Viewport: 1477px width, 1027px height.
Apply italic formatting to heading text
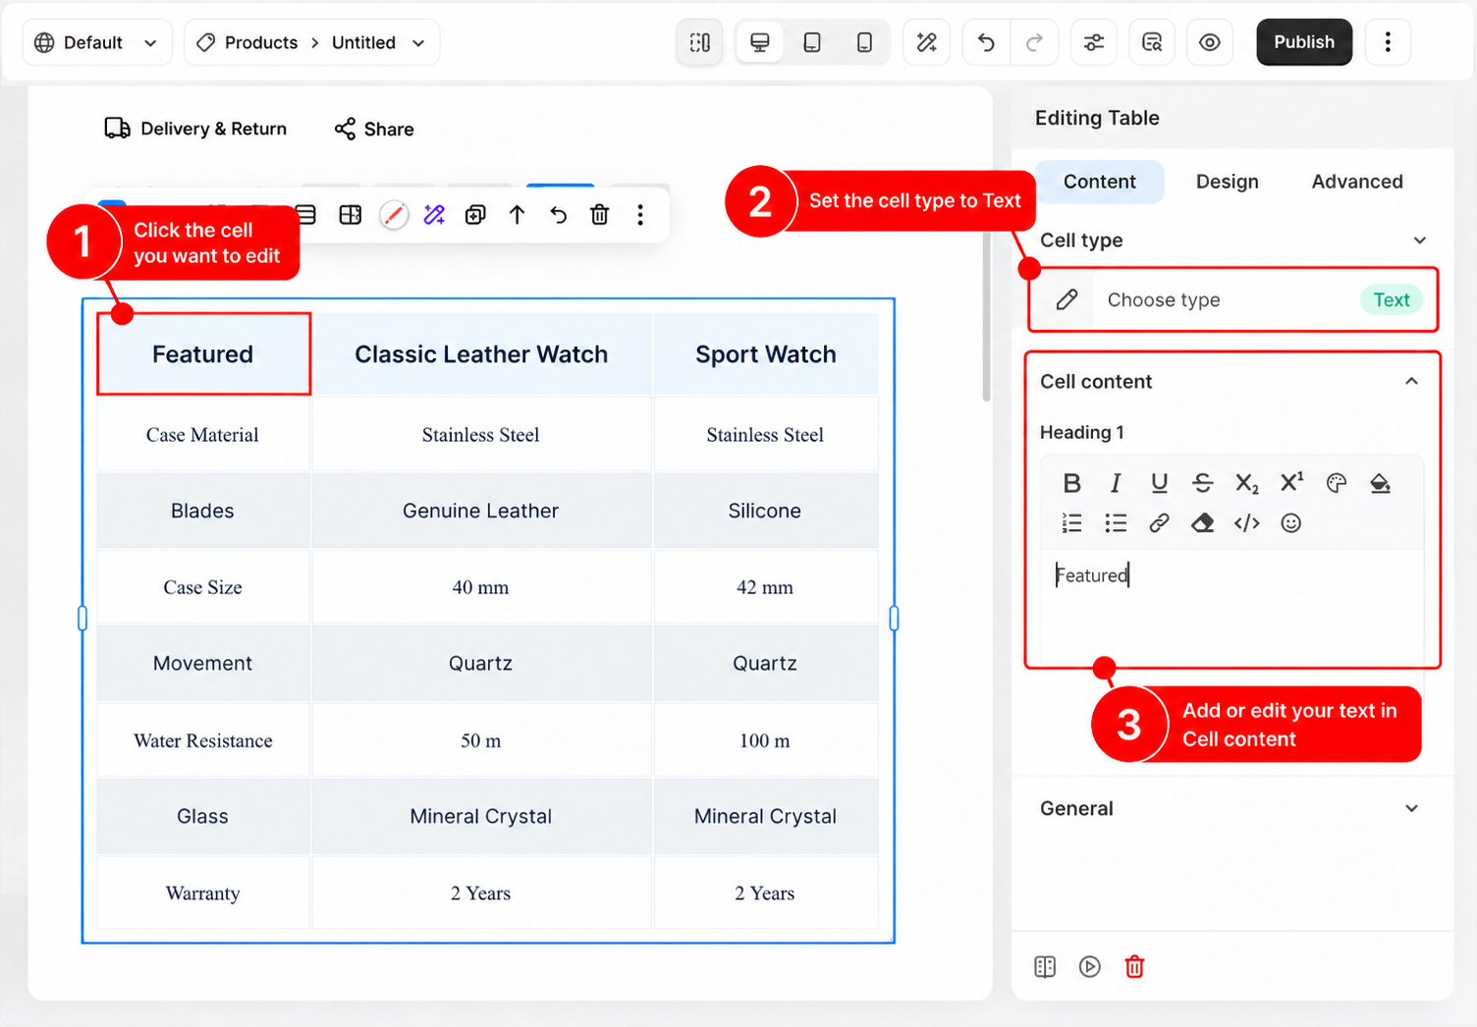pyautogui.click(x=1116, y=483)
